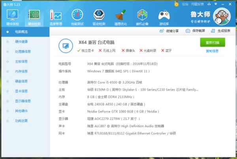Click the Nvidia GeForce GTX 1060 6GB value
This screenshot has height=159, width=237.
[x=123, y=112]
